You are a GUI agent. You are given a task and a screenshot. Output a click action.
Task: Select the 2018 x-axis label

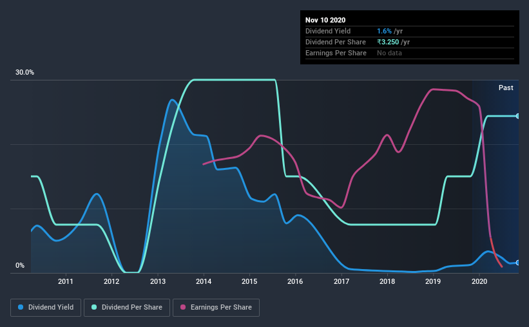point(387,281)
